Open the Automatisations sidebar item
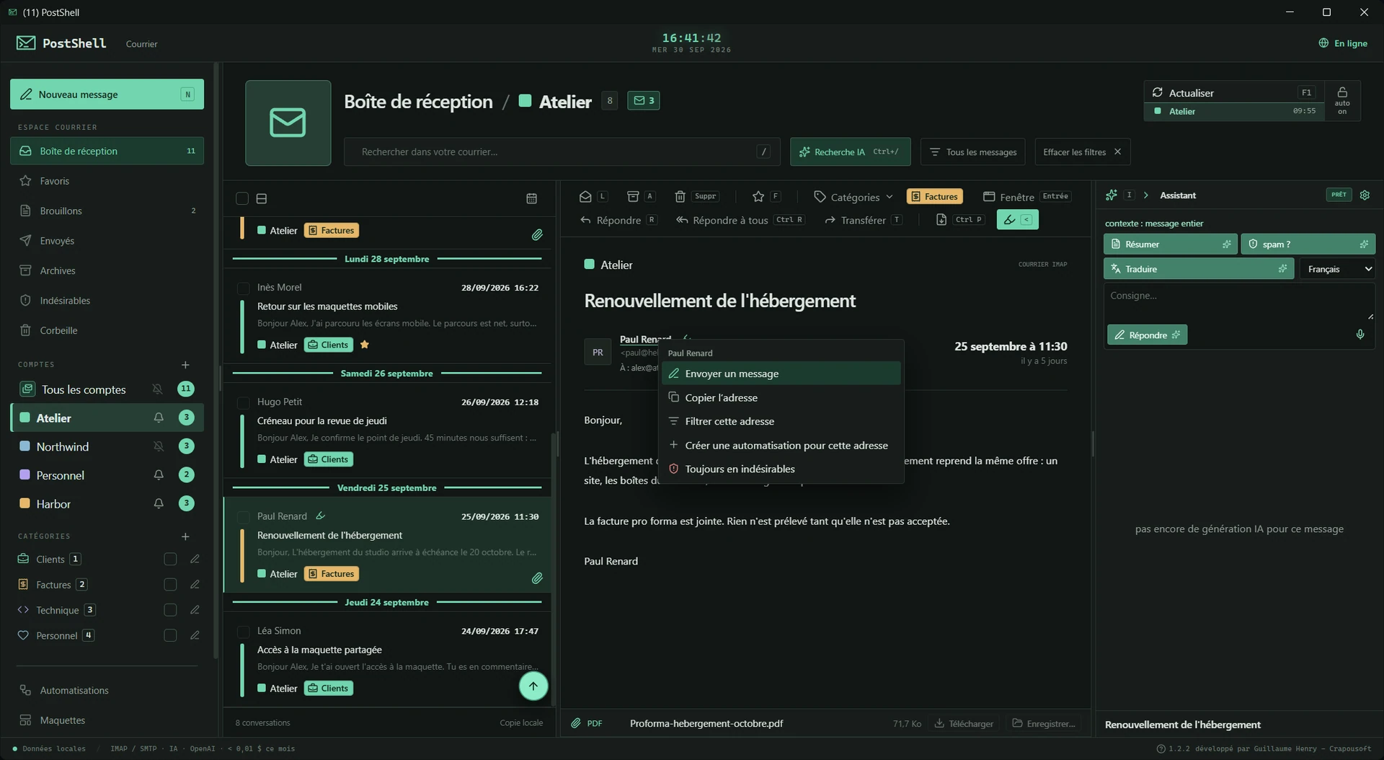This screenshot has width=1384, height=760. 107,690
